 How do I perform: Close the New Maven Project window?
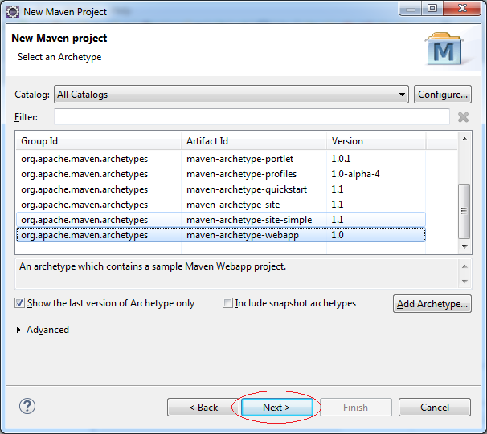[462, 8]
